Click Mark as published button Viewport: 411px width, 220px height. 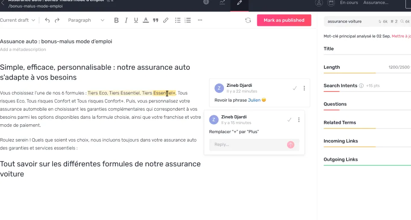pos(284,20)
